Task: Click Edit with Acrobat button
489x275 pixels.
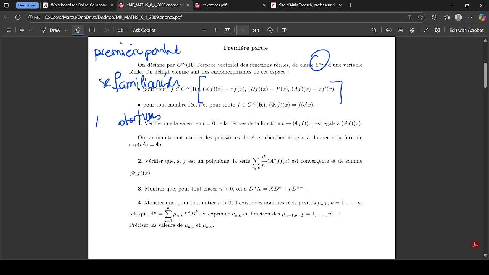Action: tap(466, 30)
